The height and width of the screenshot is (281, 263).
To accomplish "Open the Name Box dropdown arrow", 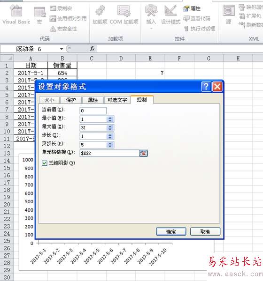I will [62, 49].
